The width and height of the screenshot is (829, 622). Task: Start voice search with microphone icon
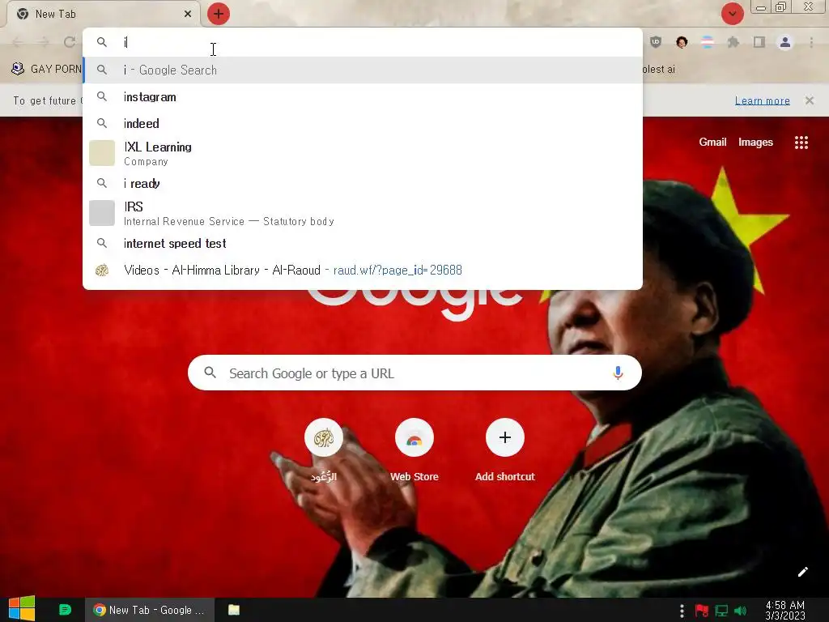(618, 373)
